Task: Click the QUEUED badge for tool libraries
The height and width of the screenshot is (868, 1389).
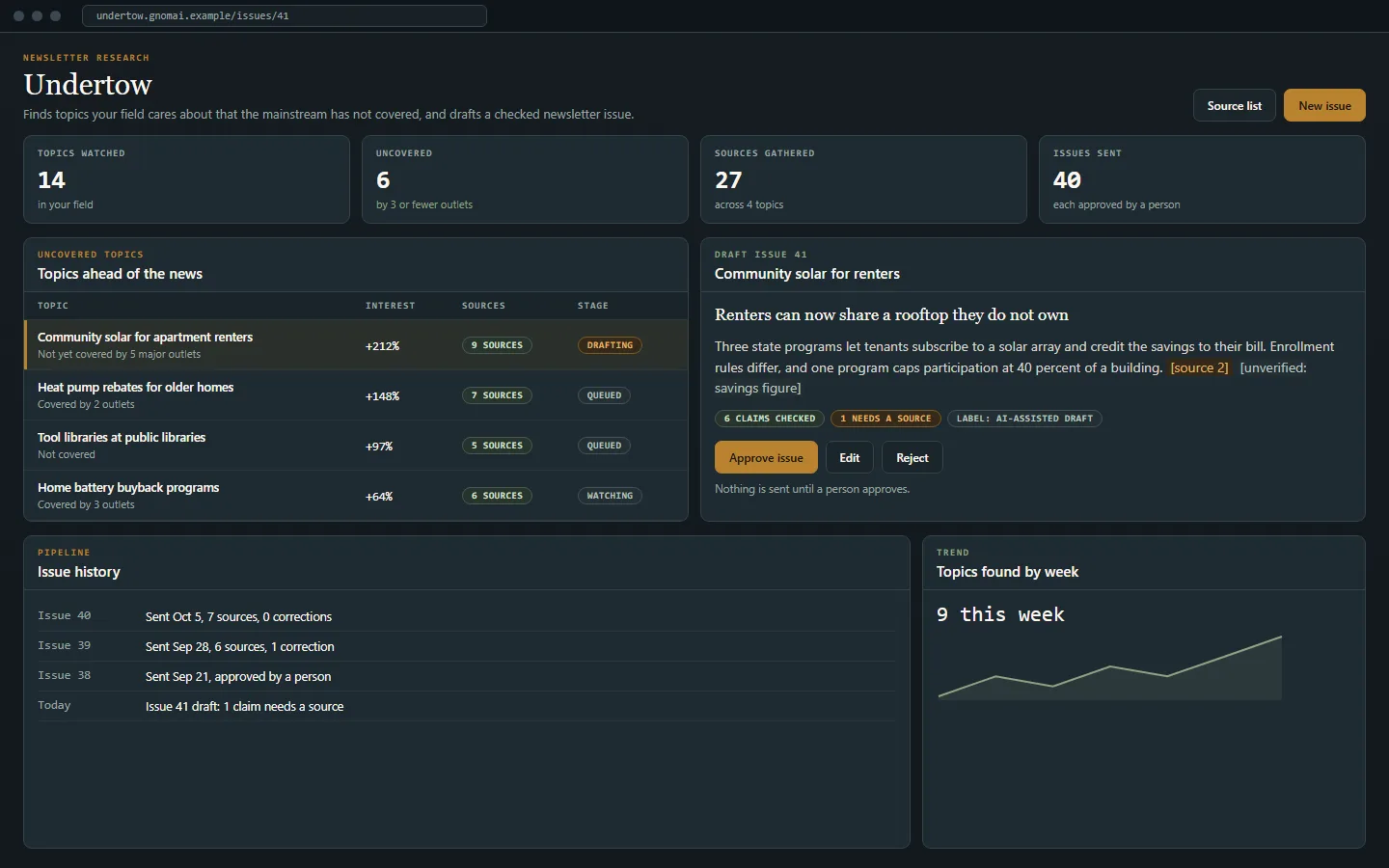Action: (x=604, y=446)
